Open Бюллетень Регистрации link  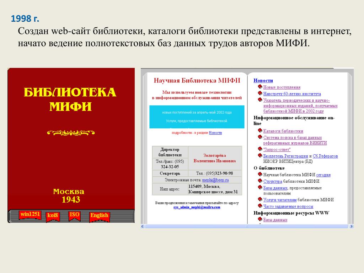[285, 156]
